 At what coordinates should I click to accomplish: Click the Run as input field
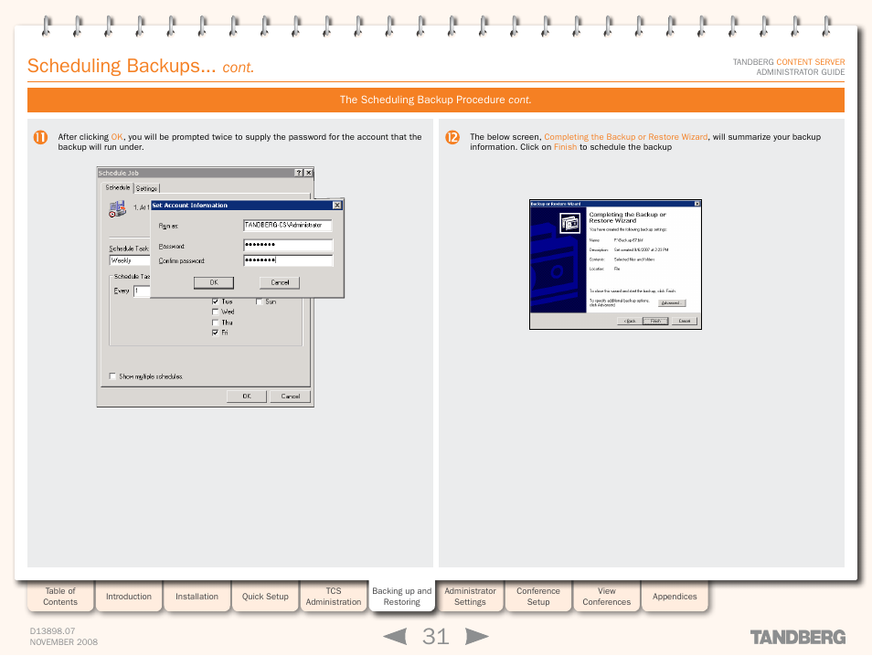[288, 225]
